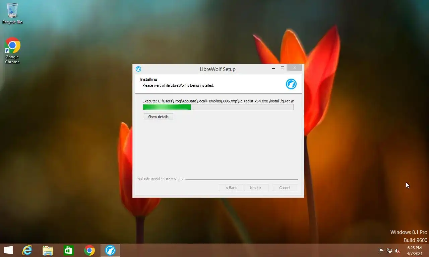
Task: Open the Action Center flag icon
Action: coord(381,250)
